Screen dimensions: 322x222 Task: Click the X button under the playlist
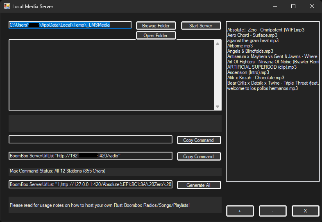[305, 211]
